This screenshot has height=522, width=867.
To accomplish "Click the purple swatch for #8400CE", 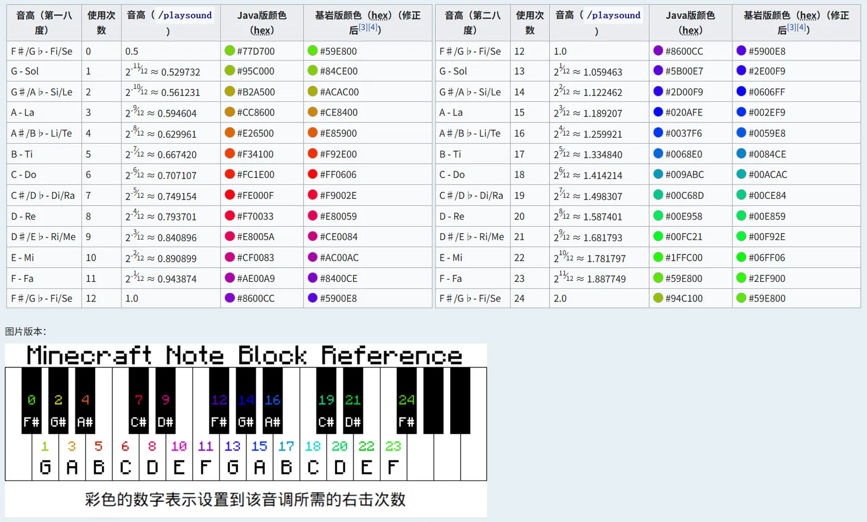I will click(x=313, y=278).
